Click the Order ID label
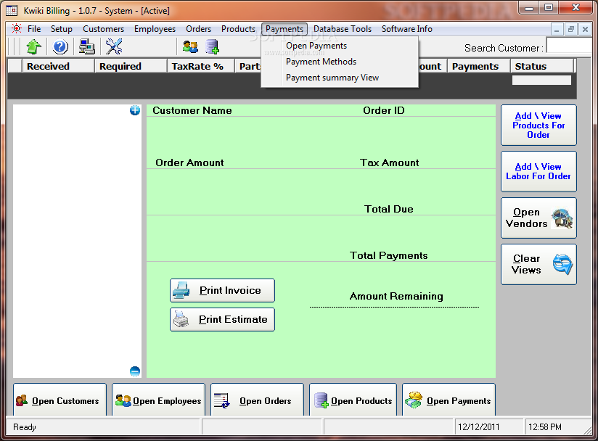Viewport: 598px width, 441px height. pyautogui.click(x=384, y=110)
